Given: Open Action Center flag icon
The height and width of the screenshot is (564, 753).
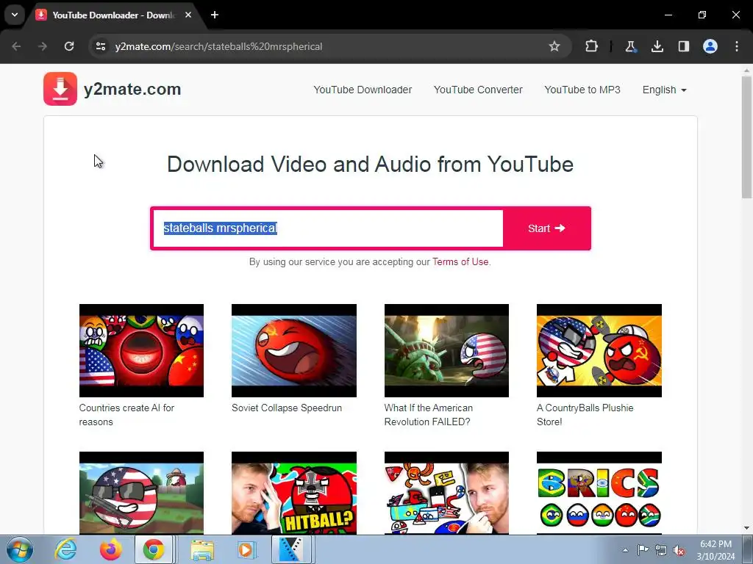Looking at the screenshot, I should click(643, 550).
